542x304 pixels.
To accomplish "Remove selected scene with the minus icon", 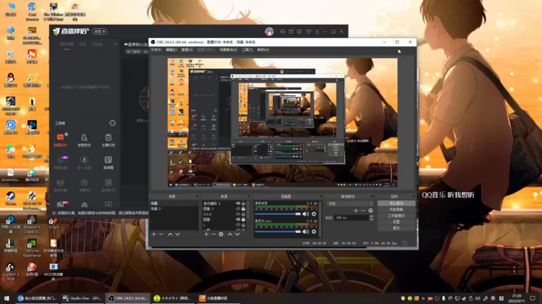I will tap(161, 234).
